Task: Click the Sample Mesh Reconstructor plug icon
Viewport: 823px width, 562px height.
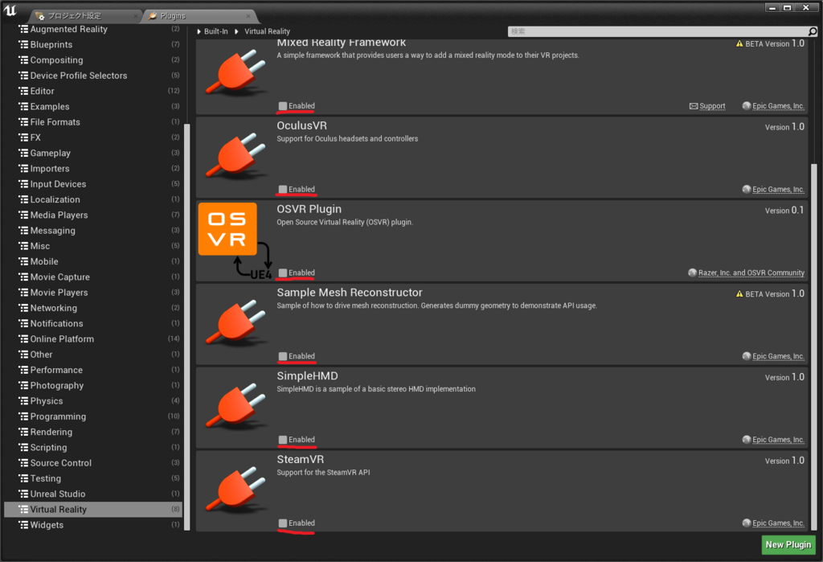Action: [x=236, y=322]
